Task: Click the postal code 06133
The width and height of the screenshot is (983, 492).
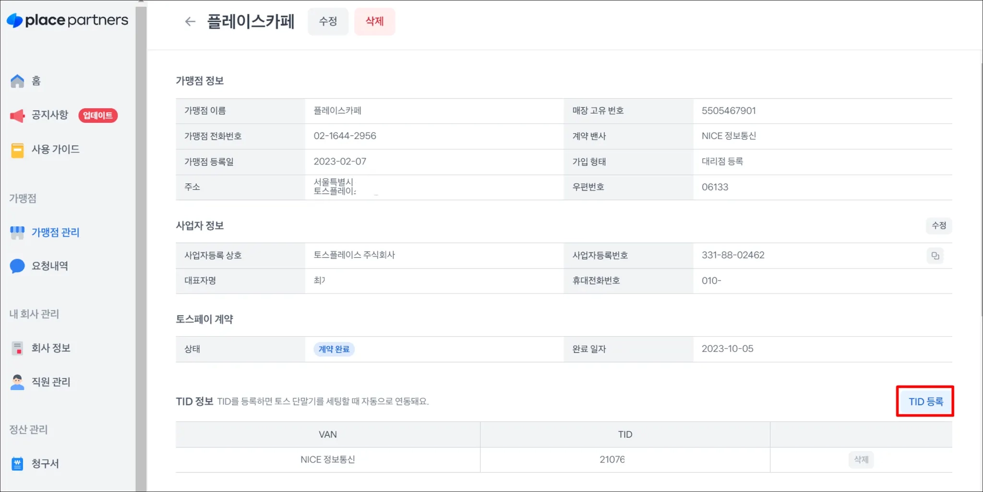Action: point(715,187)
